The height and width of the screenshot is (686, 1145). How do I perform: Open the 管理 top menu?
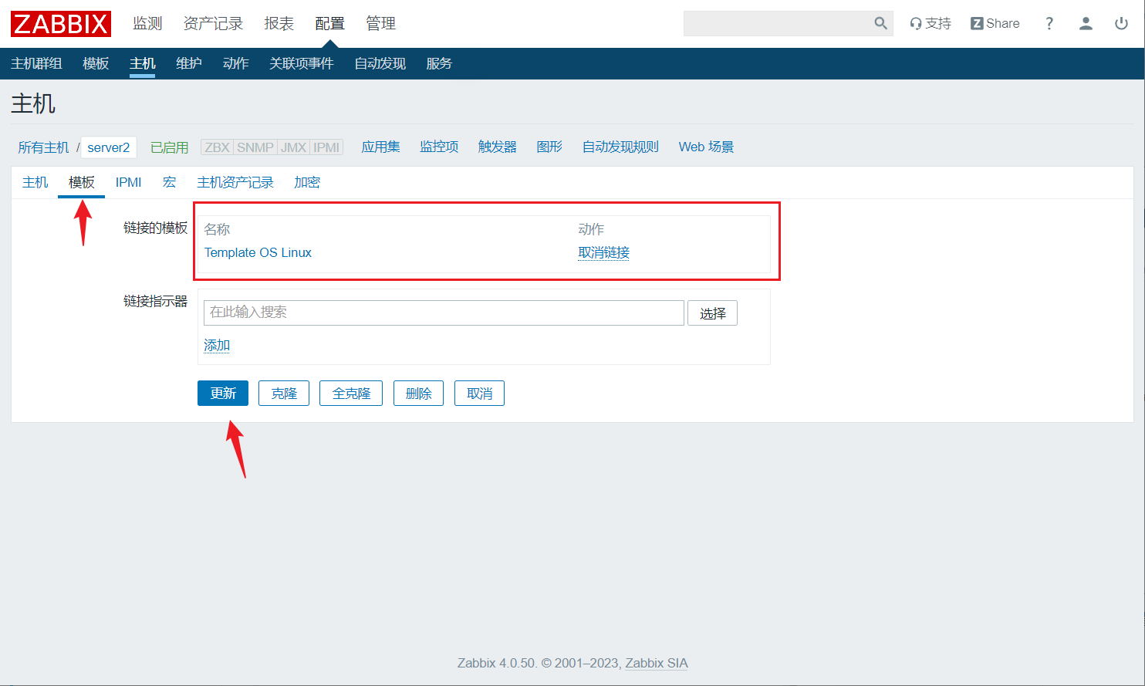click(x=380, y=23)
